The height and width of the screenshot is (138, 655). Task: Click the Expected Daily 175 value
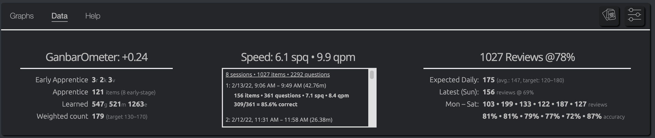tap(489, 80)
